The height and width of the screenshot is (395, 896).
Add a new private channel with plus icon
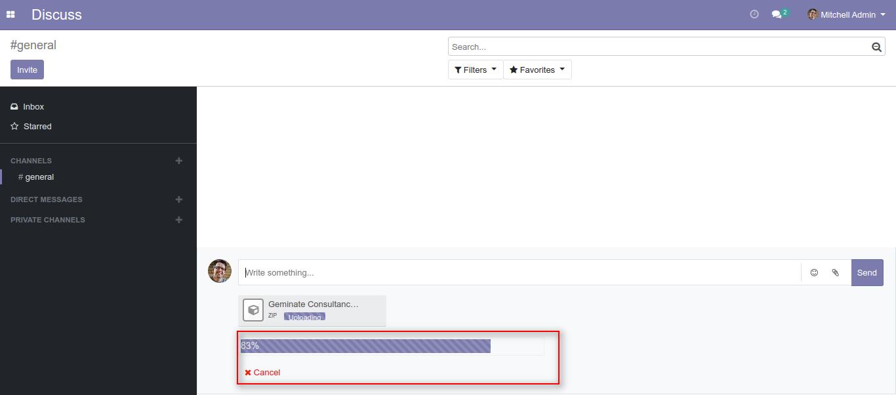pyautogui.click(x=179, y=220)
